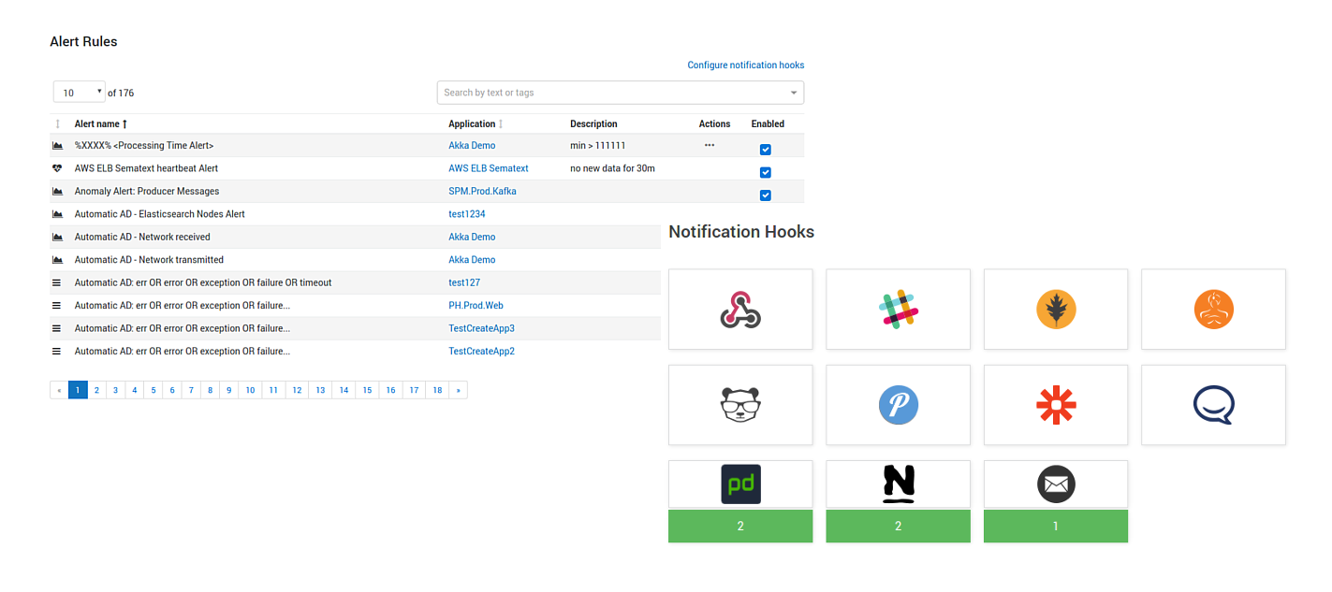Click logs icon on the PH.Prod.Web row

pos(56,306)
